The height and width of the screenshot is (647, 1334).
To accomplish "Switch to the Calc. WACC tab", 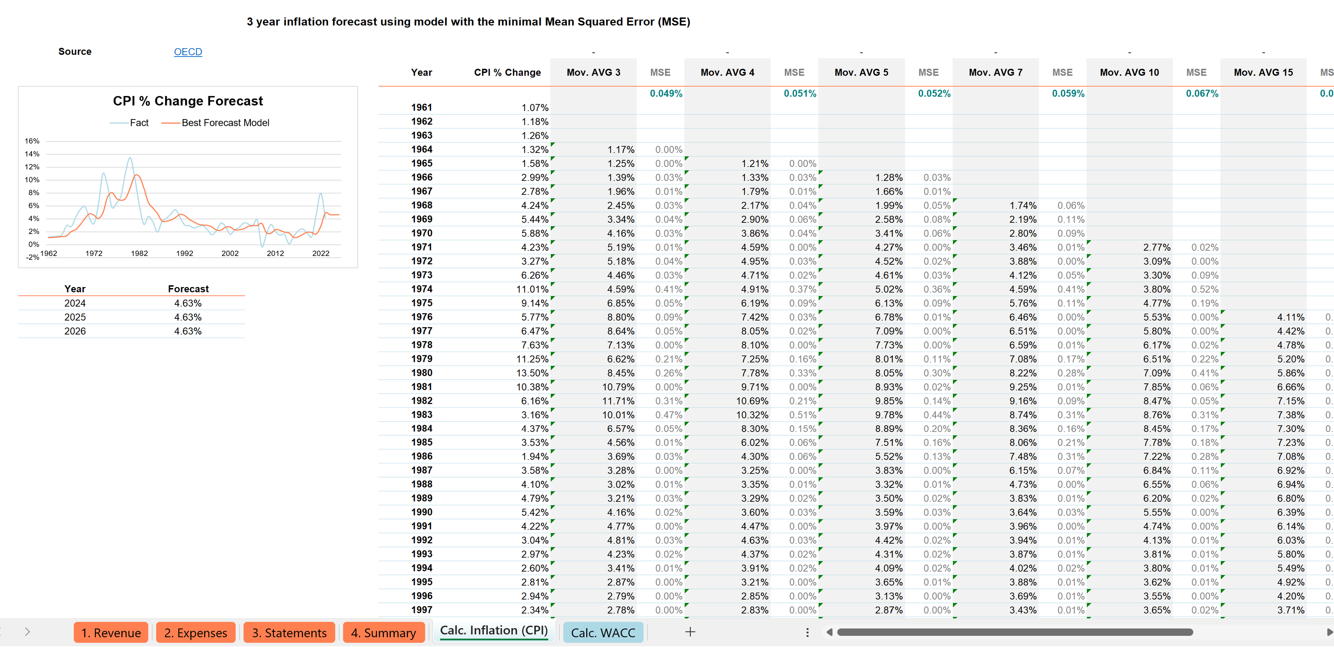I will click(x=603, y=632).
